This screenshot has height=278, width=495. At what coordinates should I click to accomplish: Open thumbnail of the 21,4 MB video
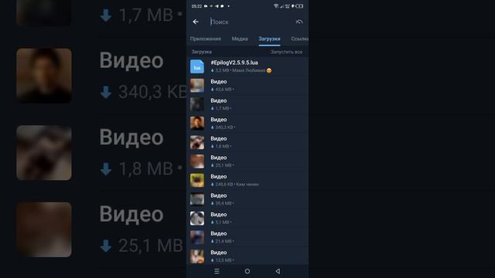[x=197, y=237]
